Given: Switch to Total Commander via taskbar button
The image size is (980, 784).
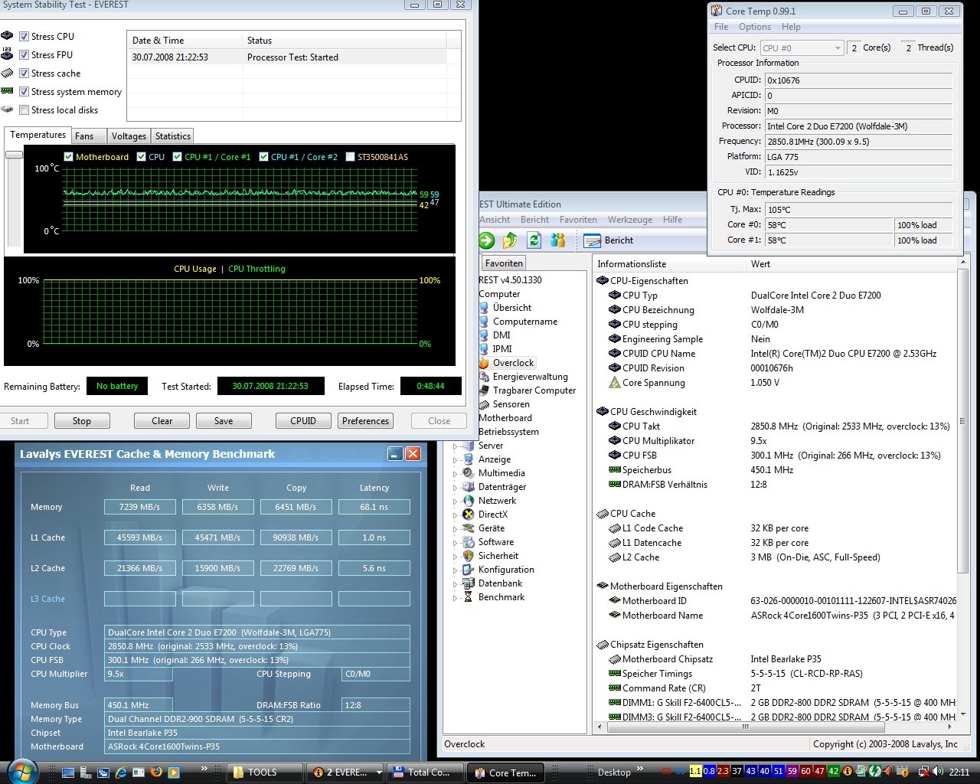Looking at the screenshot, I should point(425,772).
